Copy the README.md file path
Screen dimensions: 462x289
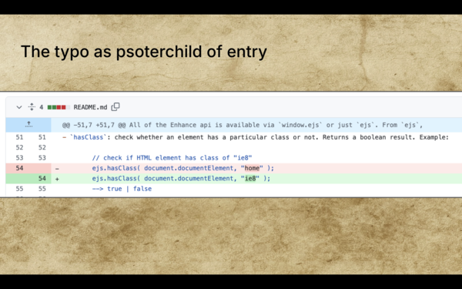115,107
